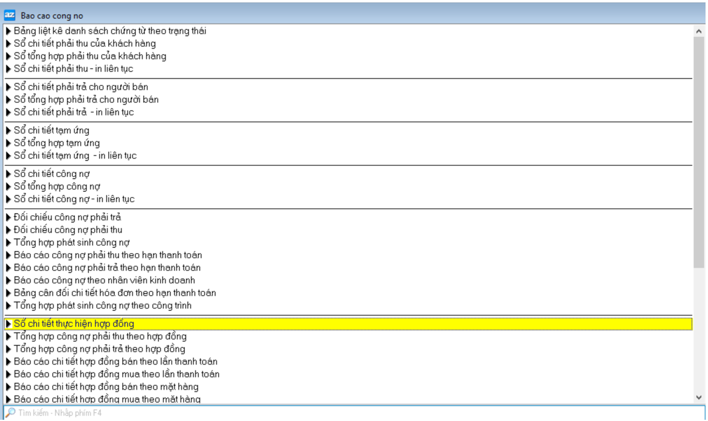The image size is (708, 421).
Task: Click the scrollbar up arrow
Action: click(x=699, y=30)
